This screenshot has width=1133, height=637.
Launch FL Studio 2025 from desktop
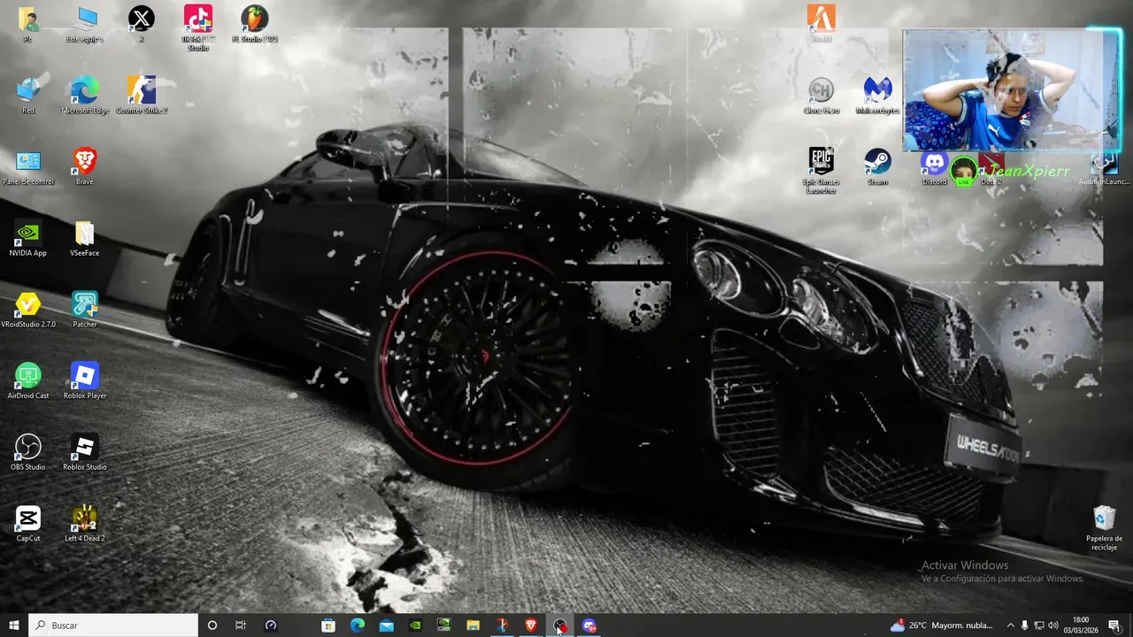click(x=255, y=24)
